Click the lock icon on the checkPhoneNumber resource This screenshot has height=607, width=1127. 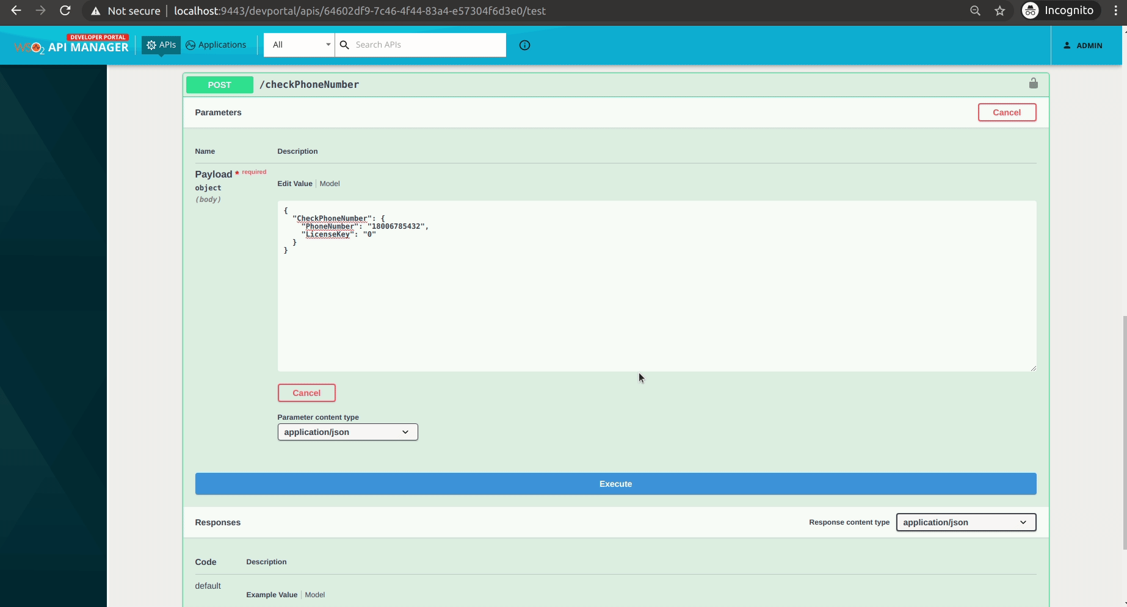(x=1033, y=84)
